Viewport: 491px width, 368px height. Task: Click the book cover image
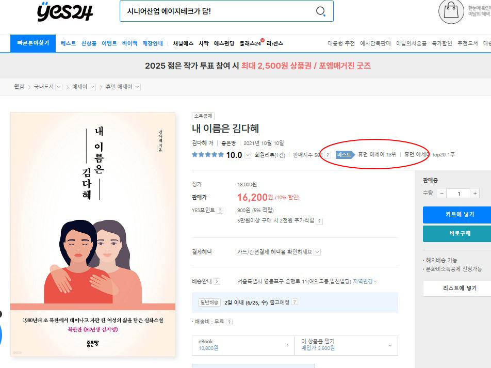click(x=93, y=234)
